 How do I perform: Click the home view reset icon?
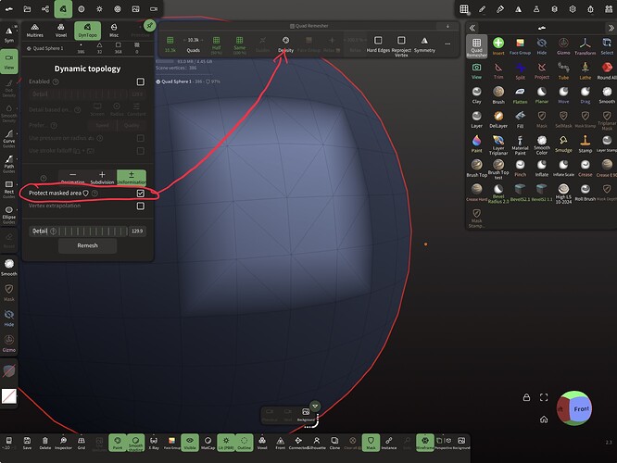(544, 419)
